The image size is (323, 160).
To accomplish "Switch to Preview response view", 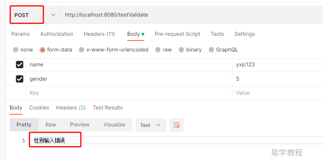I will pos(80,125).
